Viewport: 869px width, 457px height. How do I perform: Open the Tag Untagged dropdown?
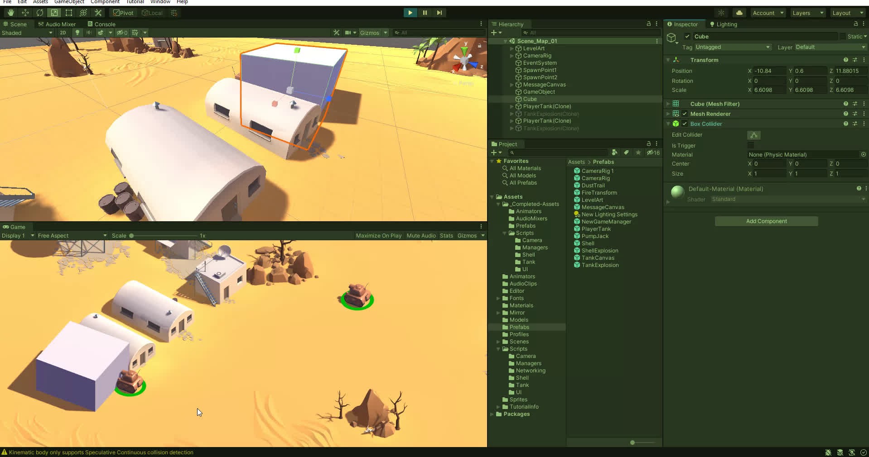click(732, 47)
